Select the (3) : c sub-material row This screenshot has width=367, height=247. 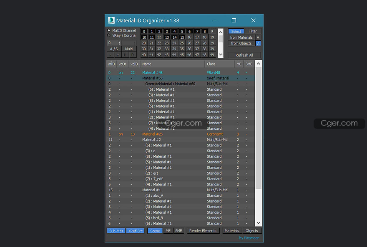[181, 151]
